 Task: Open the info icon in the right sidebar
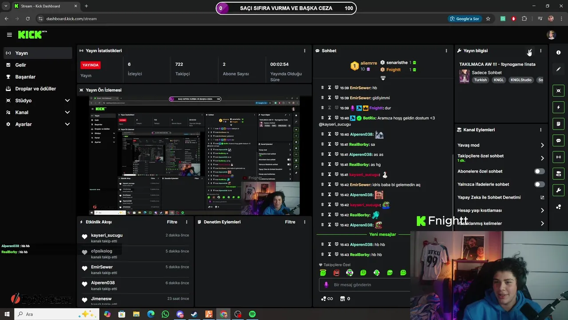(558, 52)
